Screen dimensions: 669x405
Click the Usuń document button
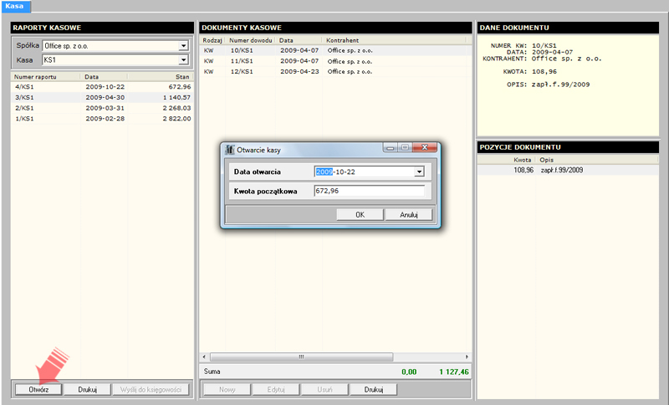tap(324, 390)
